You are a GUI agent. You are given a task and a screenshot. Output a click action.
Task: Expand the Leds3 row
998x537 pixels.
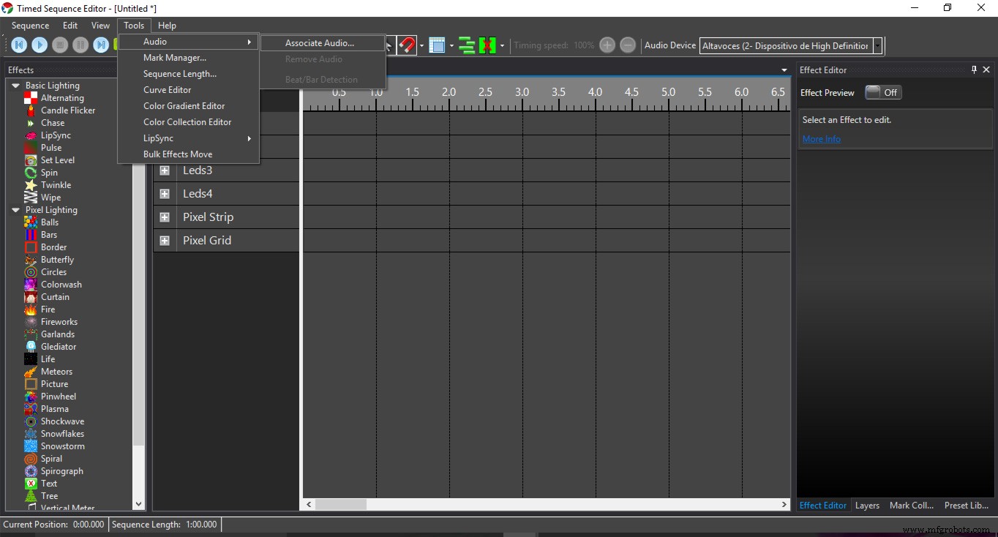point(165,170)
